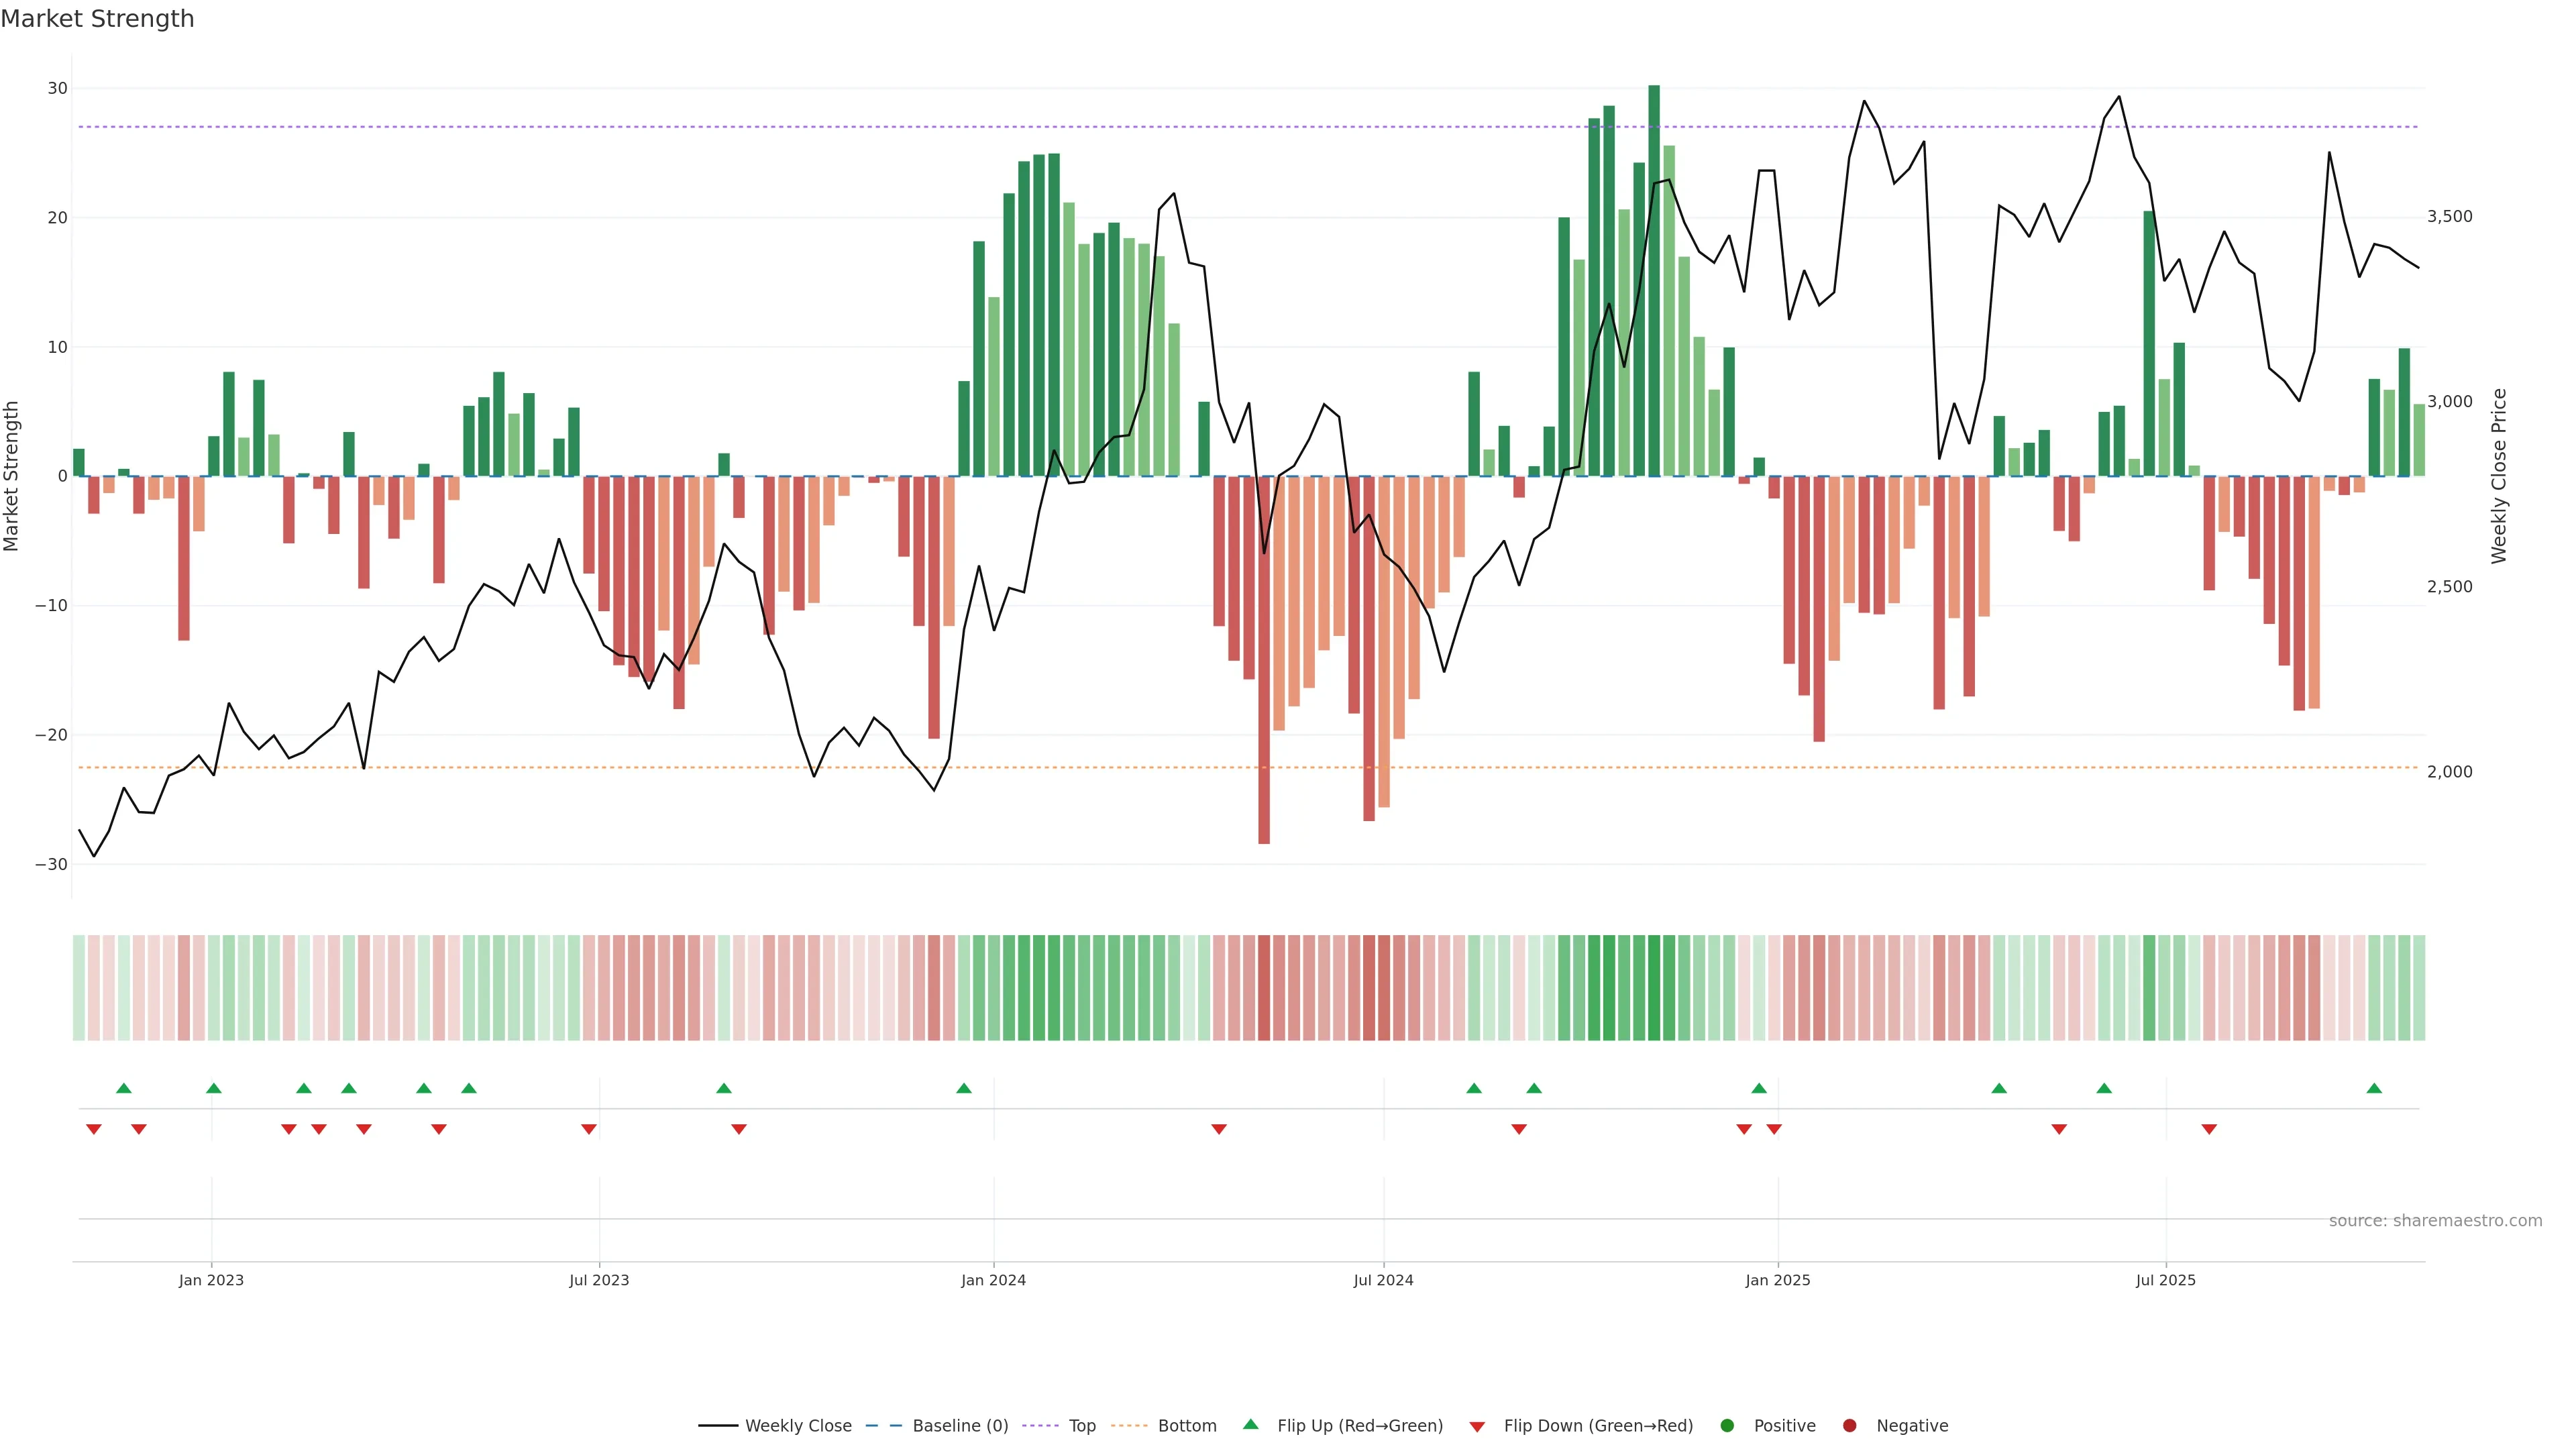This screenshot has height=1449, width=2576.
Task: Click the last green flip up triangle on right
Action: [2374, 1088]
